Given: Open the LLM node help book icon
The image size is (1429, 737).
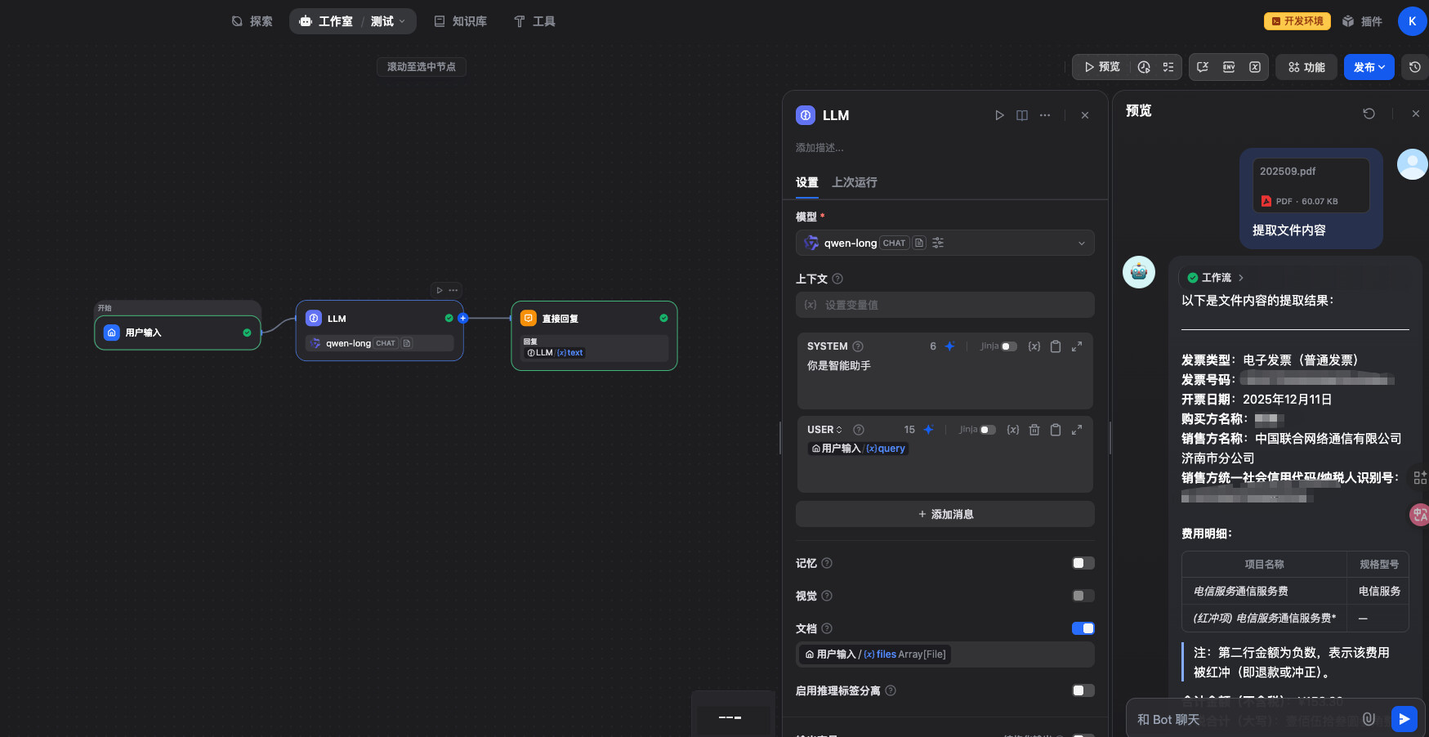Looking at the screenshot, I should (1022, 115).
